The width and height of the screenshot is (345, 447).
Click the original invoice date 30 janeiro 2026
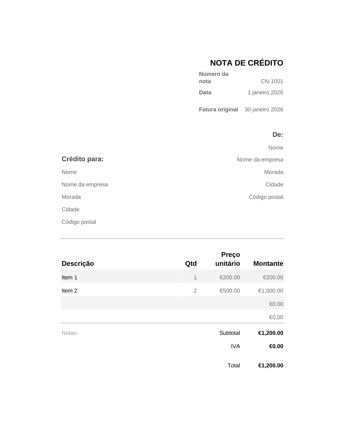tap(264, 109)
